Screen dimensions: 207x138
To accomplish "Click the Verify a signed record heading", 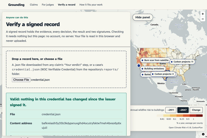I will coord(33,24).
